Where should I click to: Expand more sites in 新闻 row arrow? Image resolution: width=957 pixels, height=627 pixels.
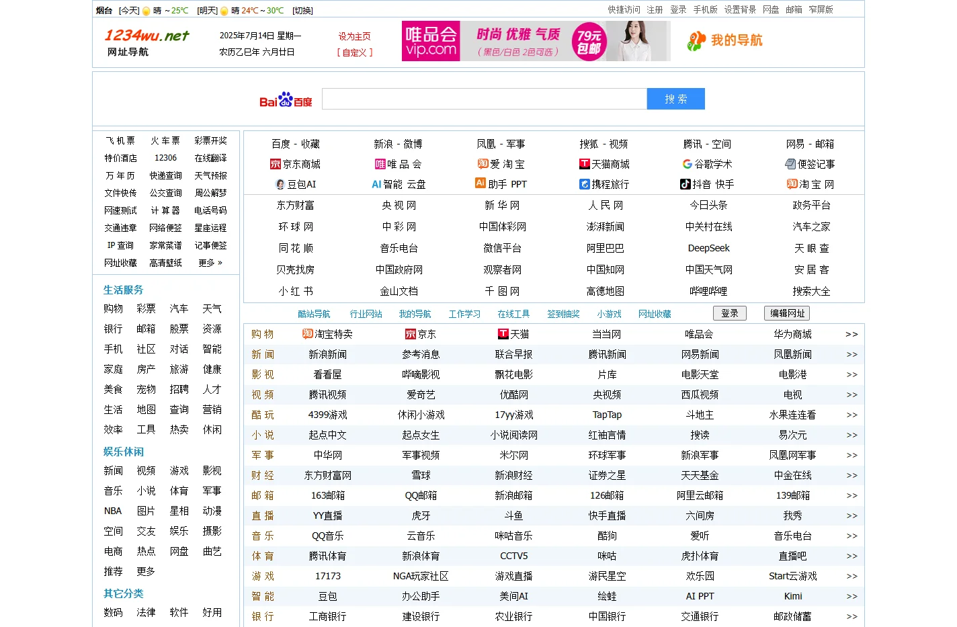851,354
